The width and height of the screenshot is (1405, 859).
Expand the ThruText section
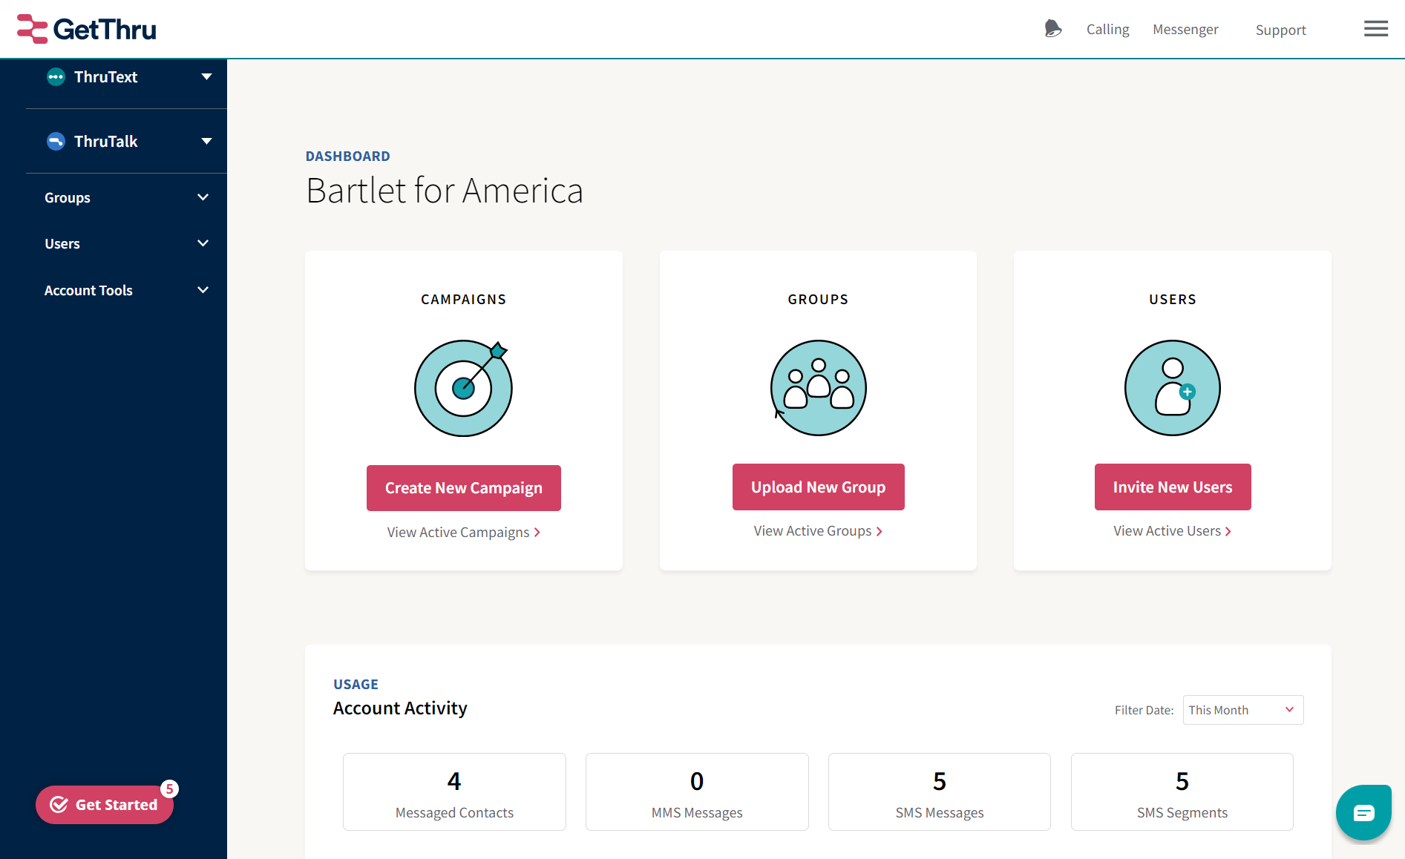tap(206, 76)
